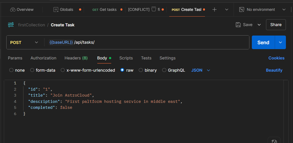Viewport: 293px width, 143px height.
Task: Click the Share button
Action: [276, 25]
